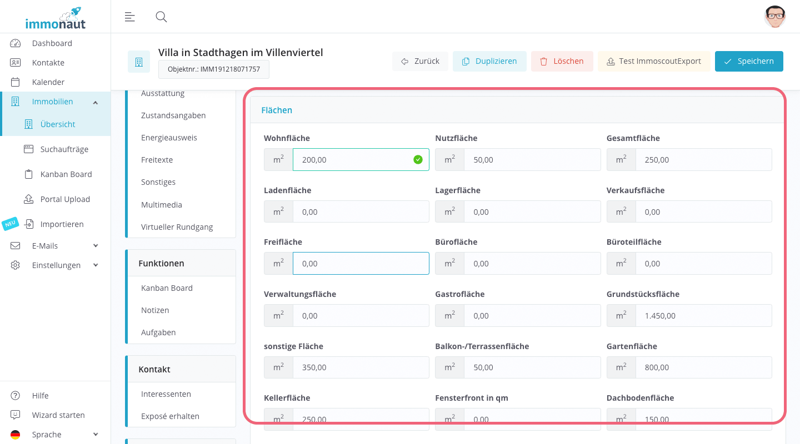Delete the property with Löschen

pos(562,62)
